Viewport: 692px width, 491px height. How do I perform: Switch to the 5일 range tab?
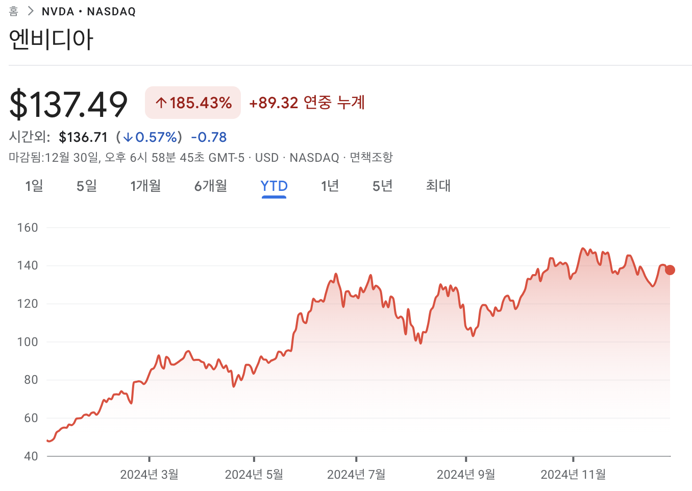pos(87,186)
